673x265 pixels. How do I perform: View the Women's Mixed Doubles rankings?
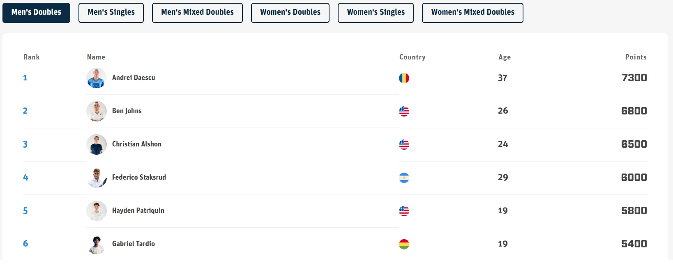coord(472,13)
